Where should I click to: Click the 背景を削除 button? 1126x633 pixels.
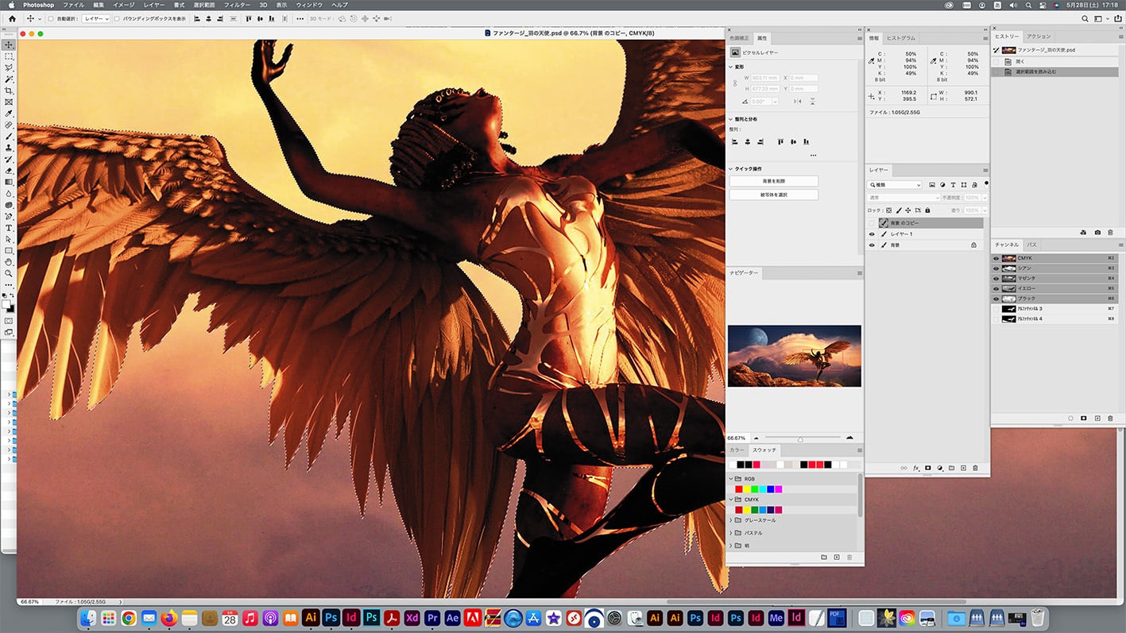pos(773,181)
